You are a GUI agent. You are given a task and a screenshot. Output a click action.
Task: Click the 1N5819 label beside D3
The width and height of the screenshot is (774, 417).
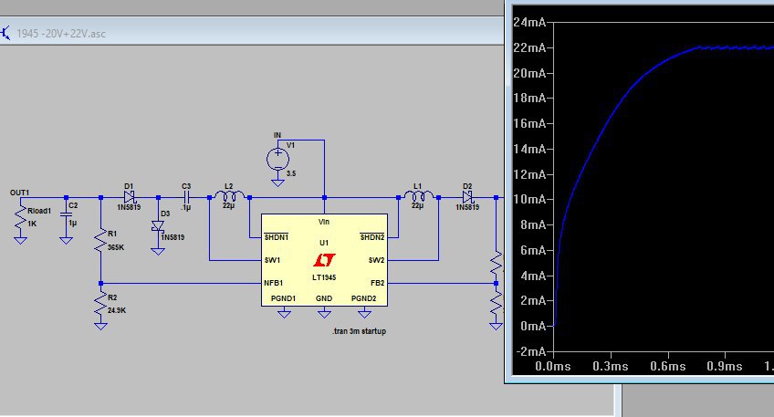click(173, 237)
